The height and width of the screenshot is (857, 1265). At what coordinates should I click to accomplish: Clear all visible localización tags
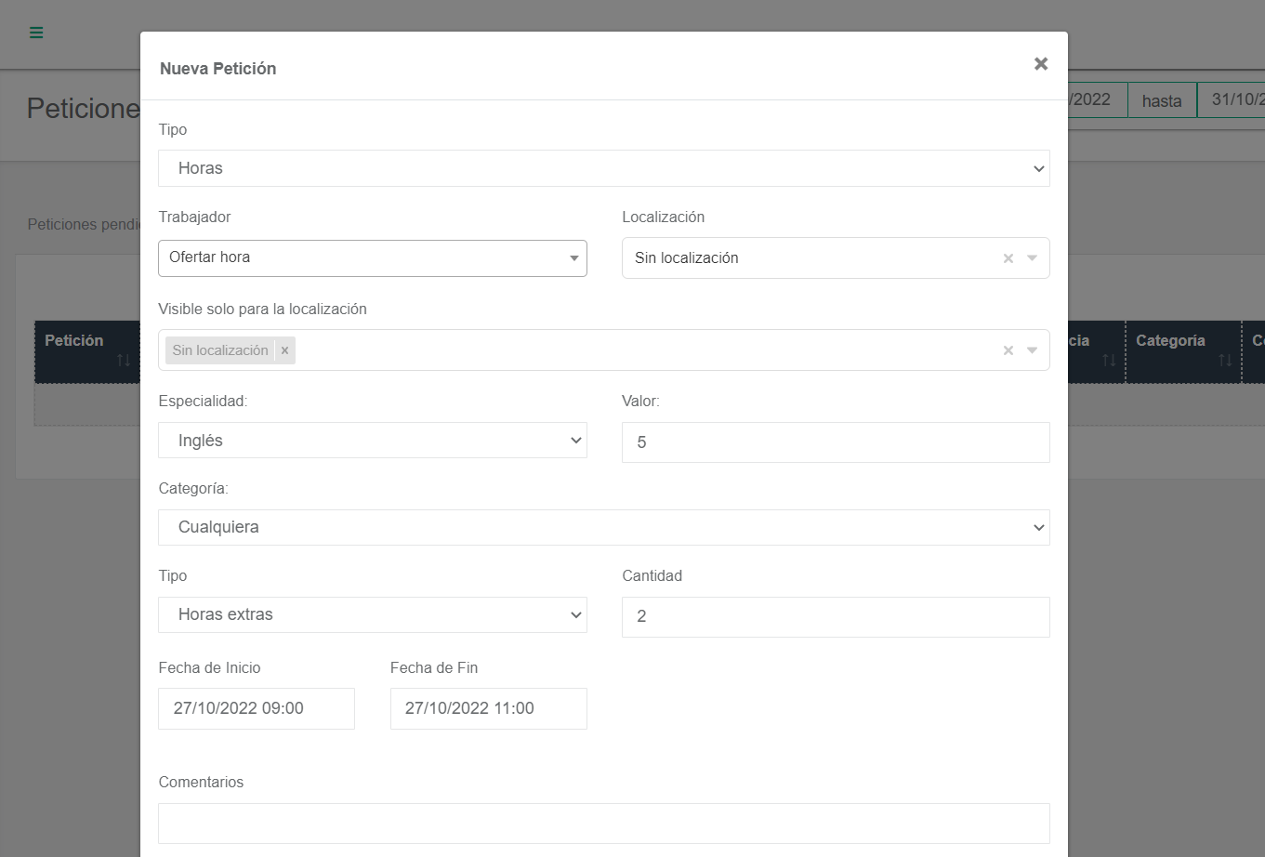pyautogui.click(x=1008, y=350)
